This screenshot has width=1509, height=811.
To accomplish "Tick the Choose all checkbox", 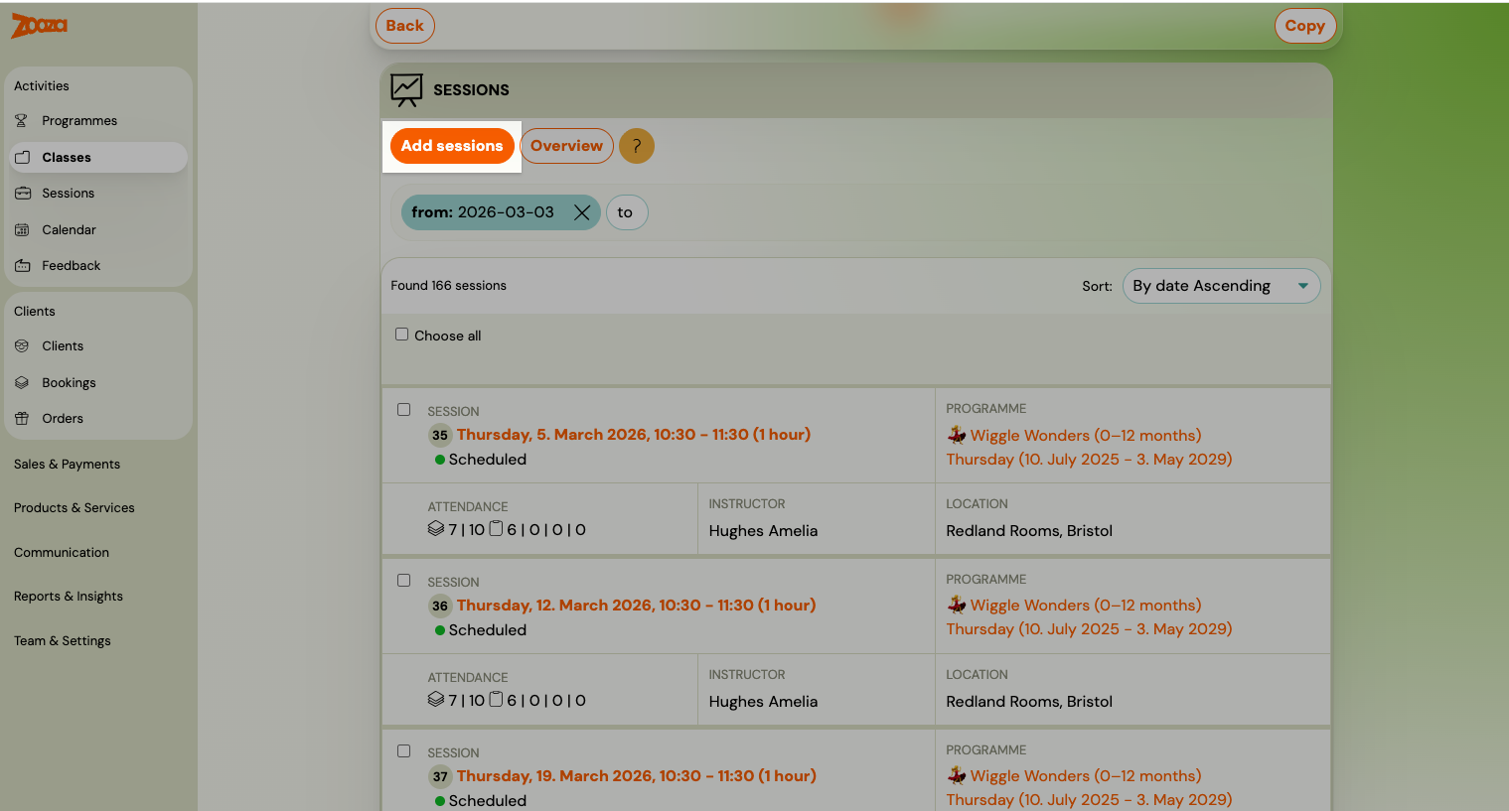I will pyautogui.click(x=402, y=335).
